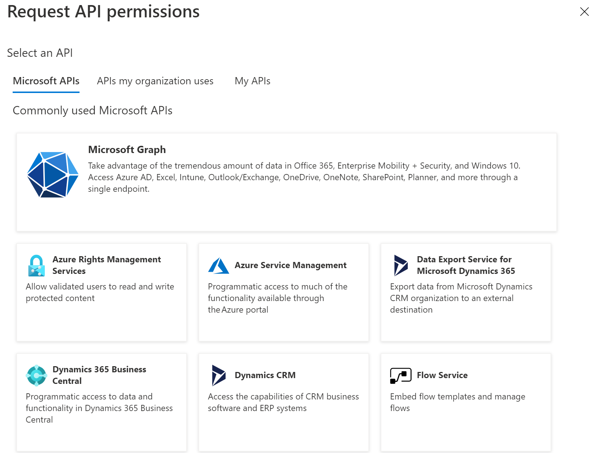The height and width of the screenshot is (453, 595).
Task: Click the Microsoft Graph description text
Action: pyautogui.click(x=304, y=177)
